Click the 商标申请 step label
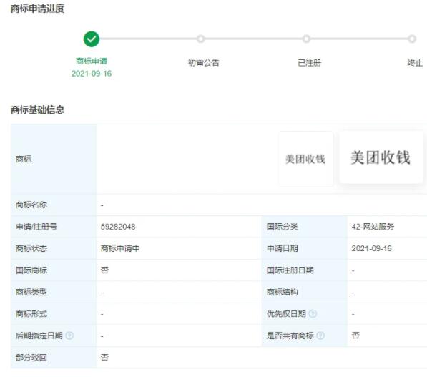The width and height of the screenshot is (427, 377). pyautogui.click(x=92, y=61)
